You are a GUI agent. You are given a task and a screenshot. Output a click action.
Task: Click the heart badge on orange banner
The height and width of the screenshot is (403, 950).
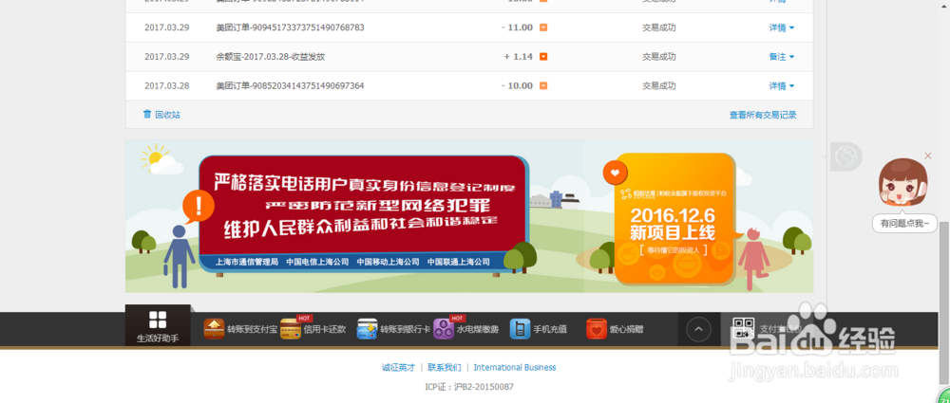pyautogui.click(x=615, y=174)
